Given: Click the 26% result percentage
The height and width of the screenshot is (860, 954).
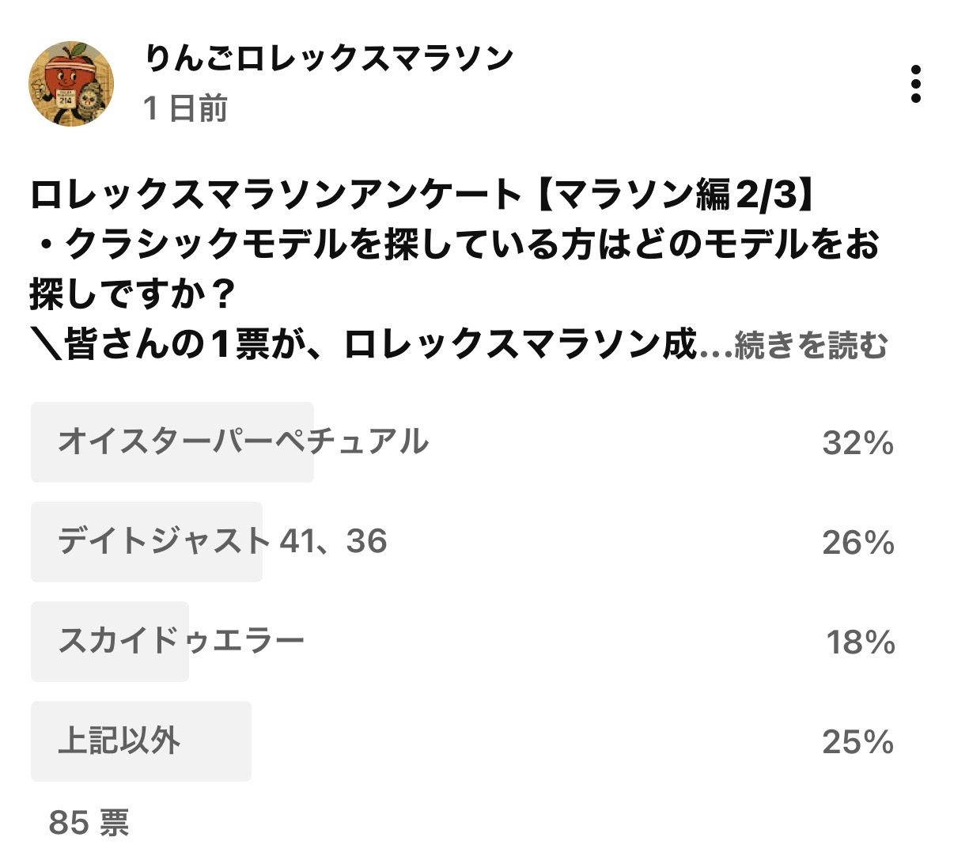Looking at the screenshot, I should click(x=857, y=543).
